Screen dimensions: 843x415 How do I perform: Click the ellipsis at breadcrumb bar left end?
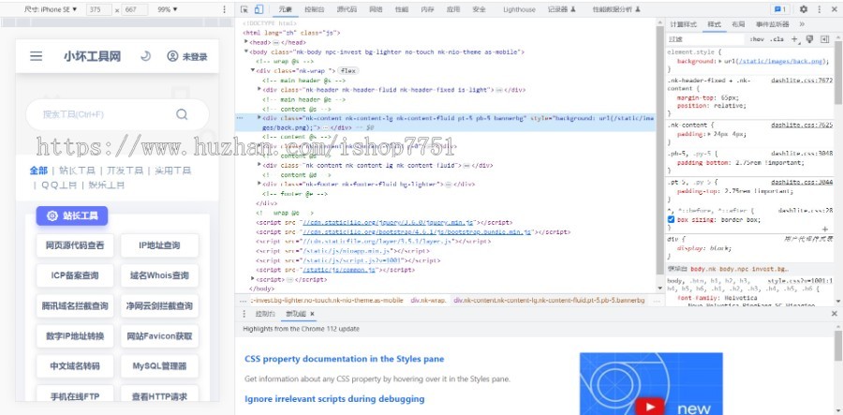(243, 301)
